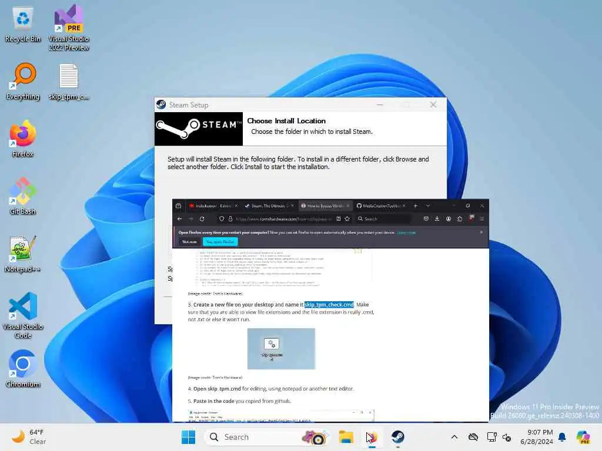Click the muted volume tray icon
This screenshot has width=602, height=451.
click(507, 437)
